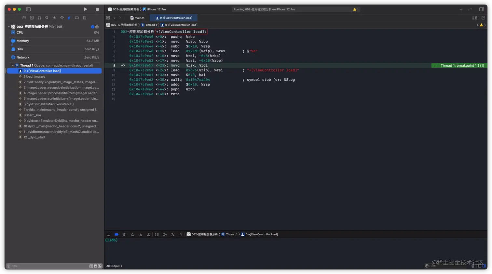Click the lldb console prompt

point(111,240)
